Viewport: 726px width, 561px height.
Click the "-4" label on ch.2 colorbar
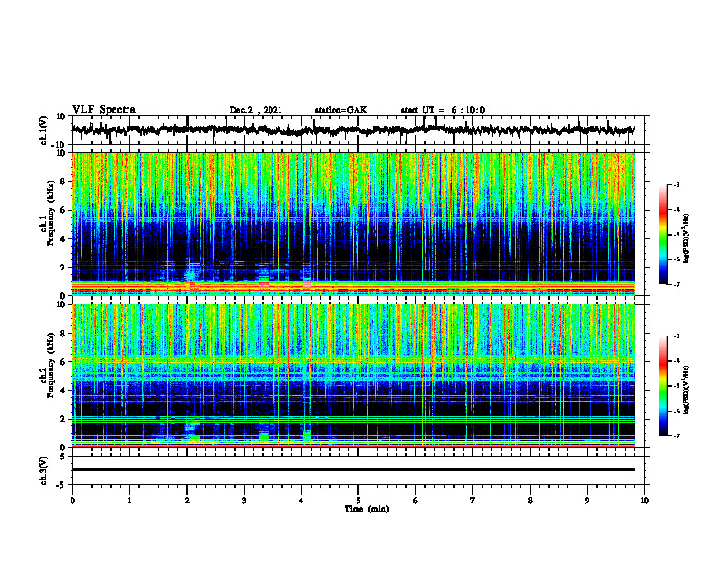tap(676, 360)
